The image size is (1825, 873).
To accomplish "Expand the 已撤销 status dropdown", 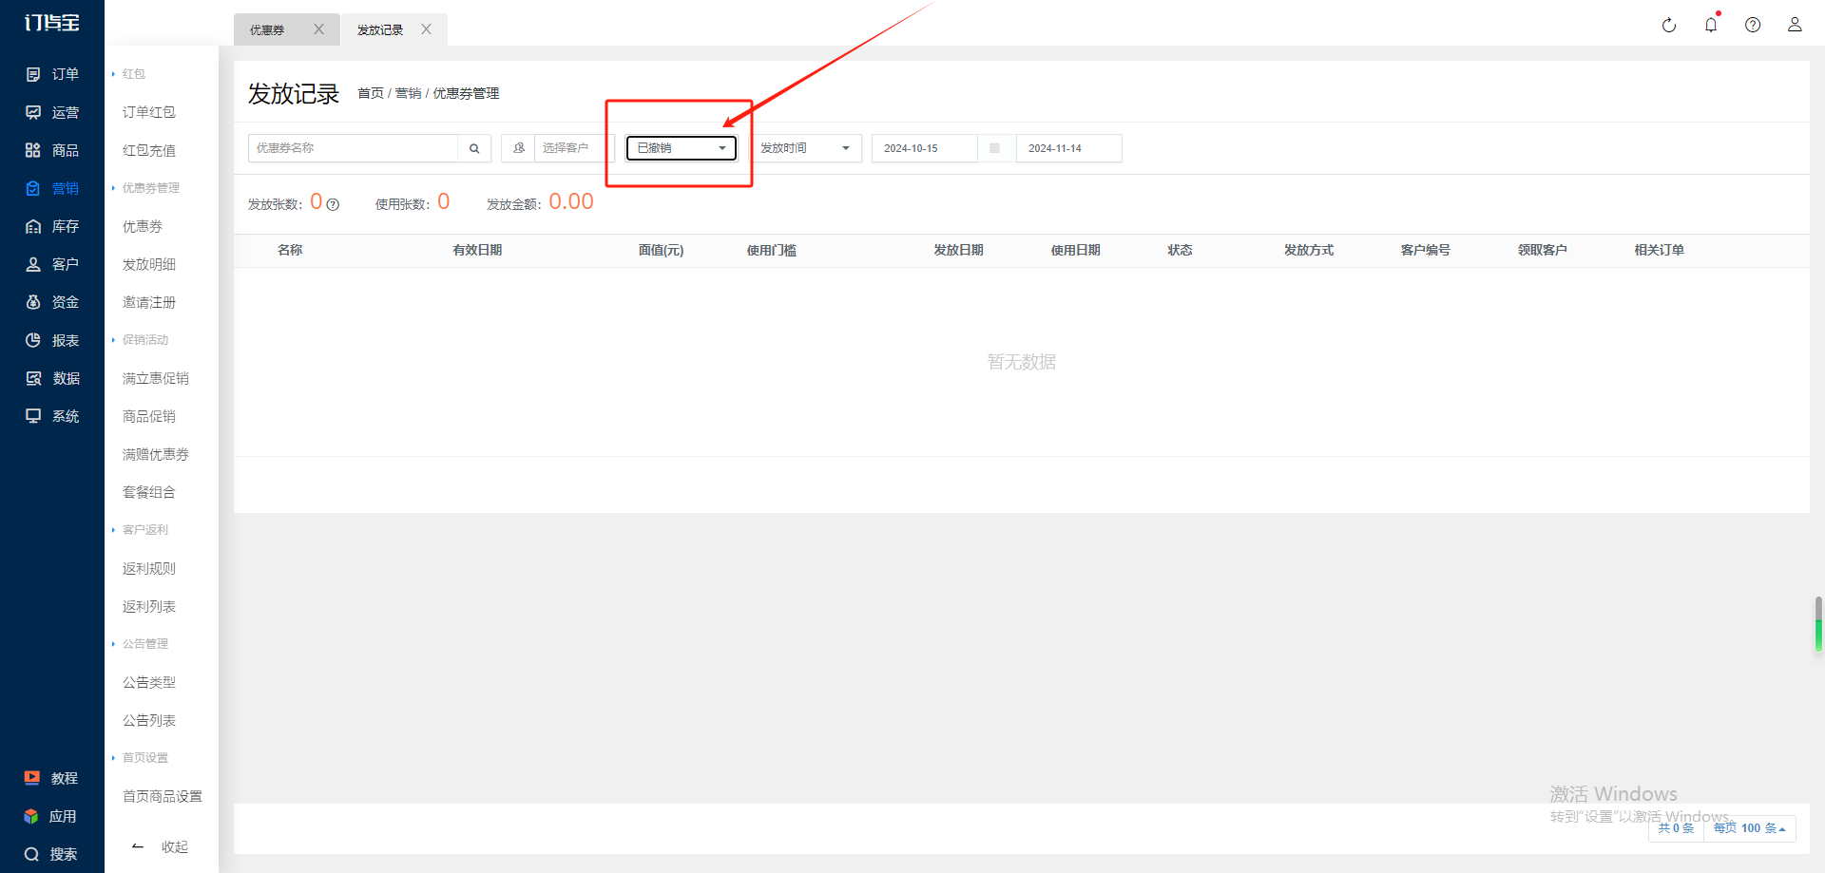I will coord(681,148).
